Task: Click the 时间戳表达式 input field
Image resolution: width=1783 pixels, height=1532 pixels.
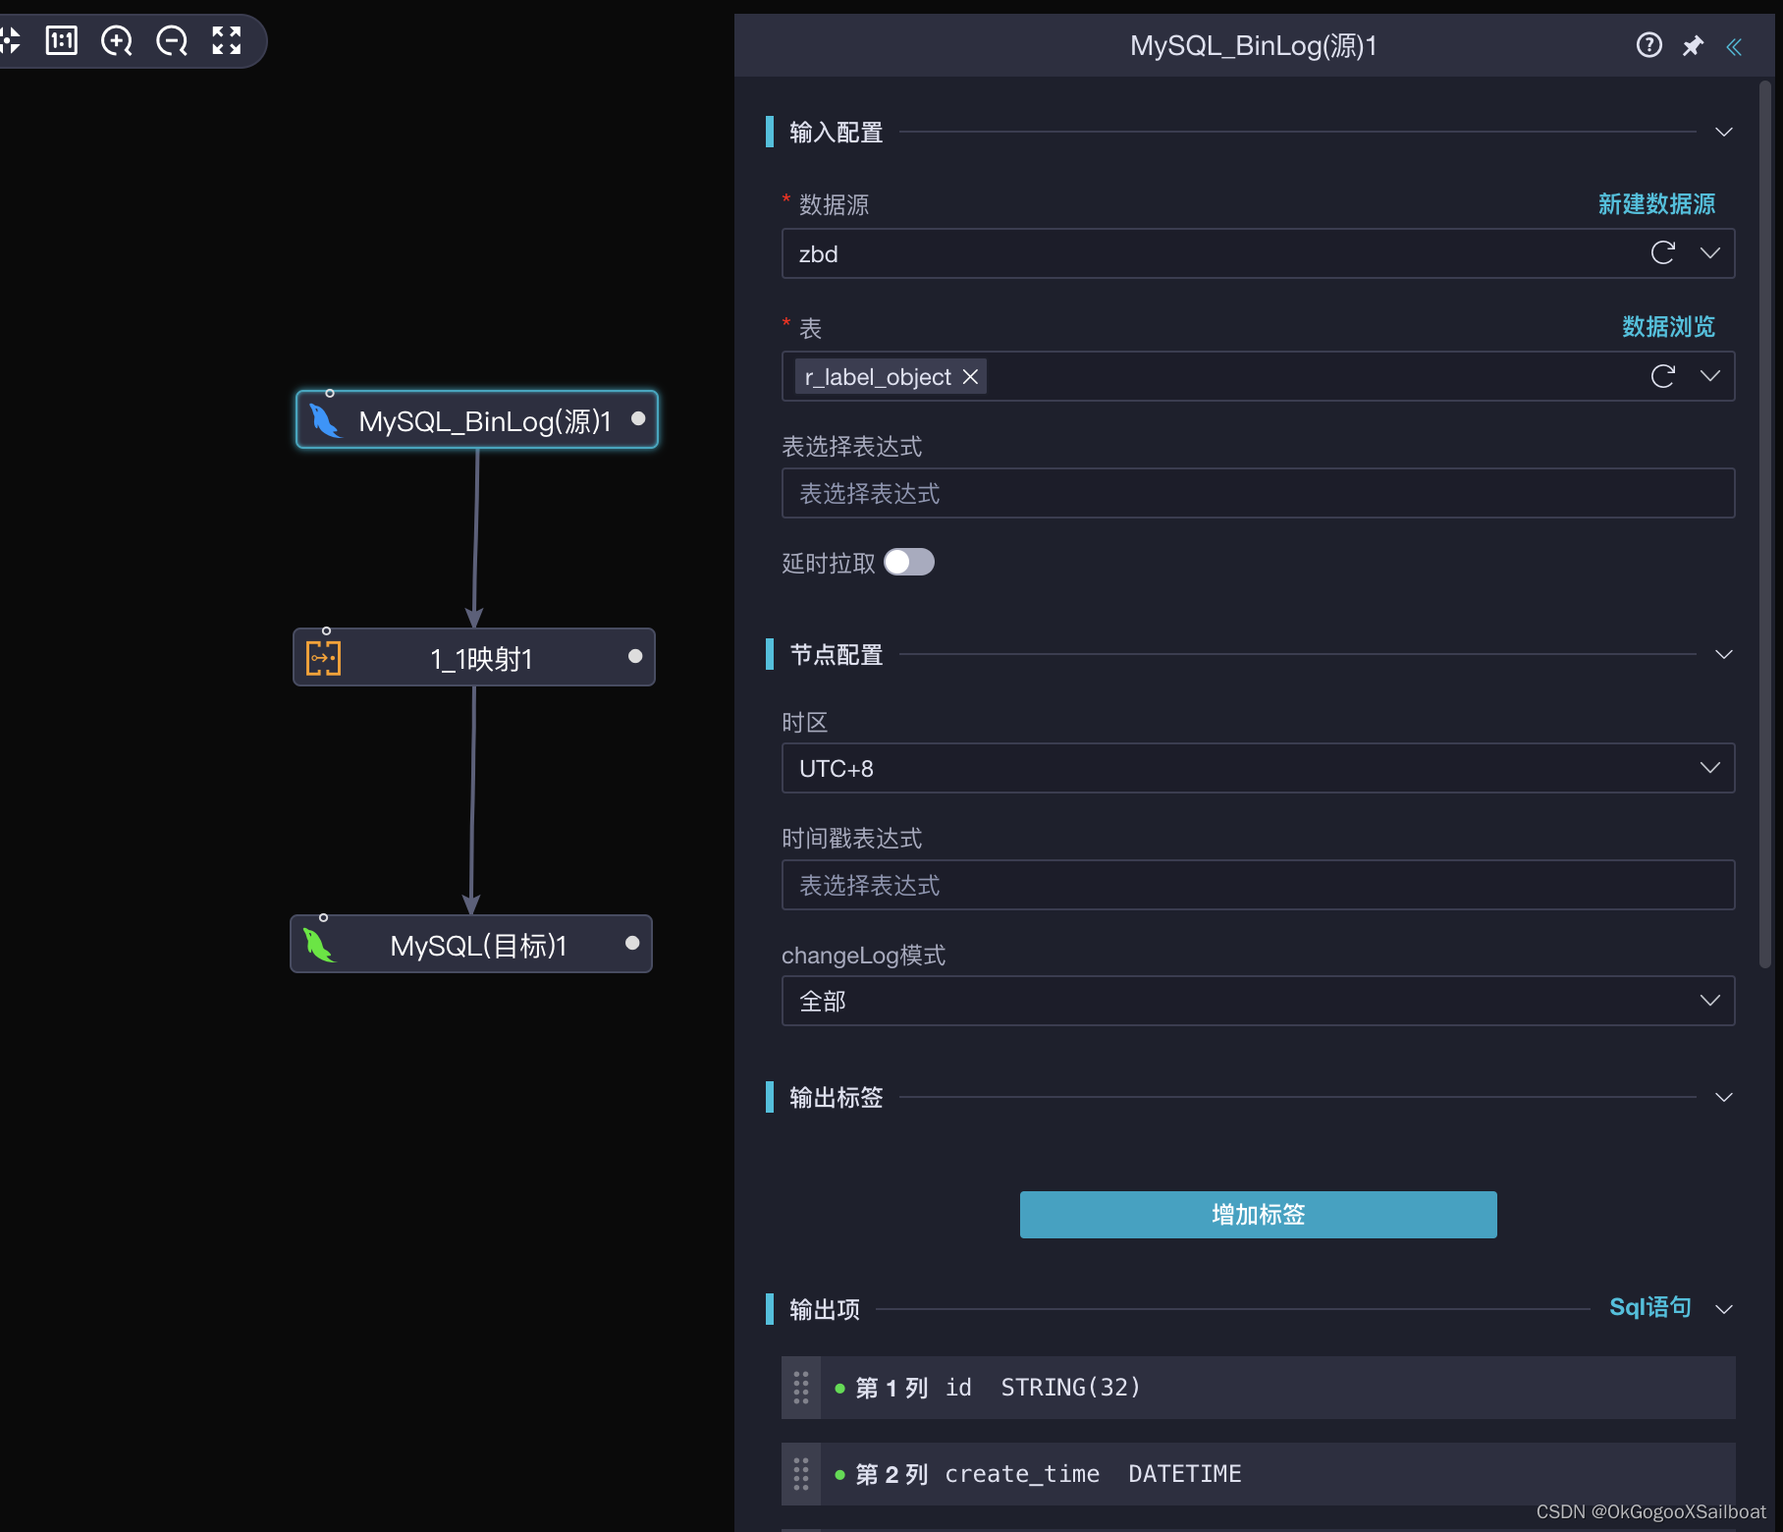Action: [x=1258, y=885]
